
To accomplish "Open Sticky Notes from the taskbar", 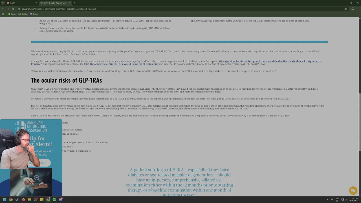I will tap(42, 200).
